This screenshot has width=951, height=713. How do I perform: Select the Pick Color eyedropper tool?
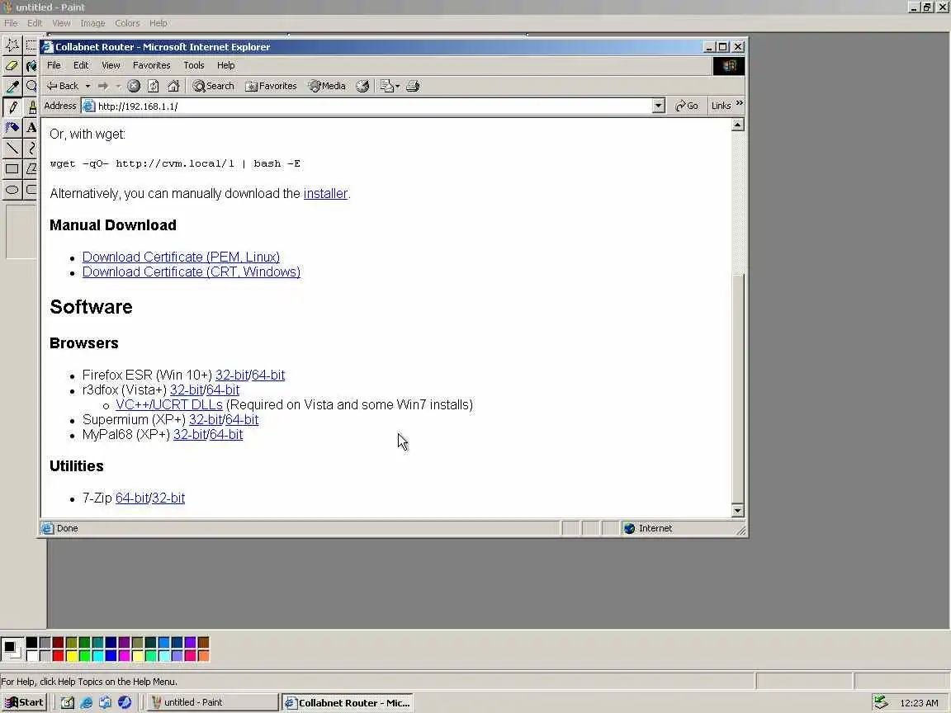(x=12, y=86)
